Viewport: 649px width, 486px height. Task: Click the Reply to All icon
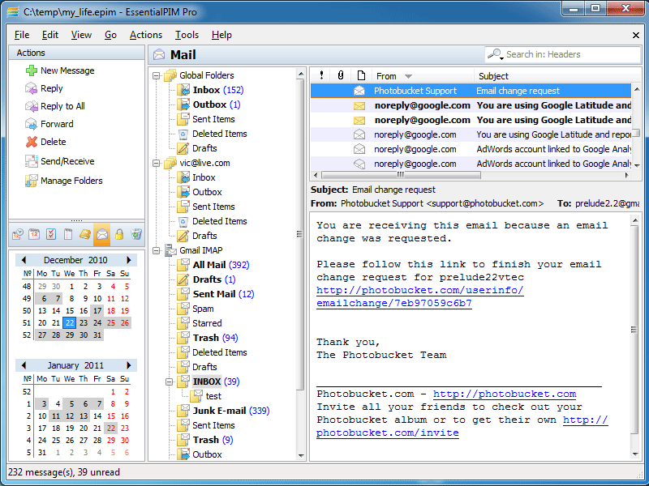coord(32,106)
